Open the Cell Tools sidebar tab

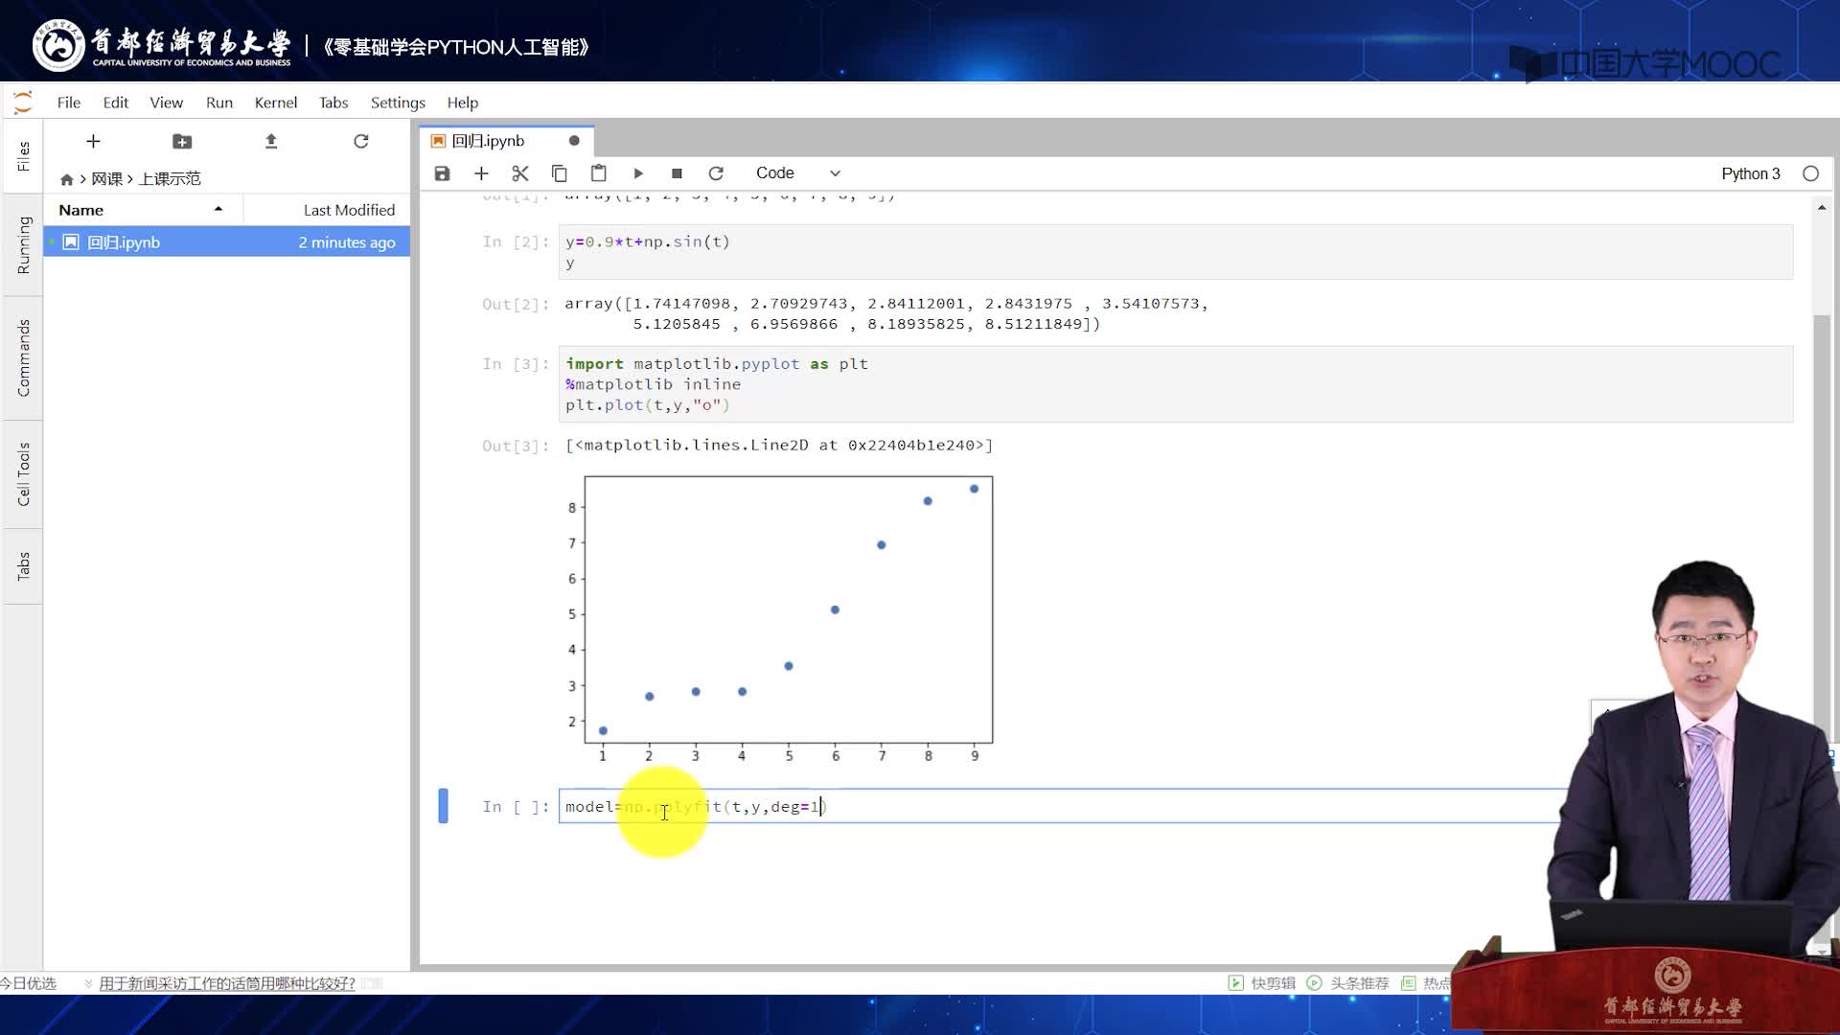pos(23,474)
